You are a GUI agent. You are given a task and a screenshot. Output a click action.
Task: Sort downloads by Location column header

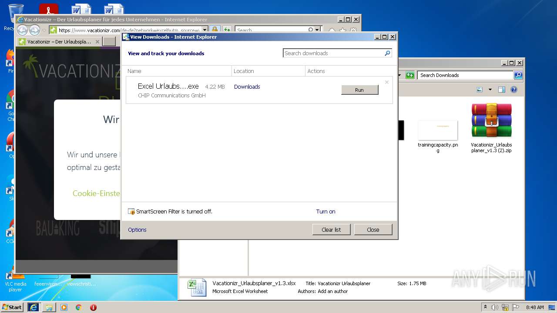(x=268, y=71)
